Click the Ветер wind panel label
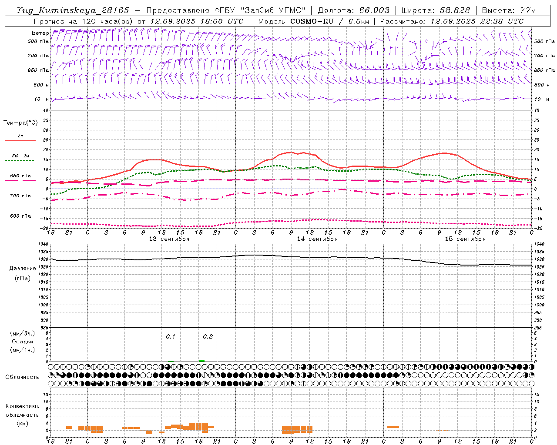 pos(40,33)
